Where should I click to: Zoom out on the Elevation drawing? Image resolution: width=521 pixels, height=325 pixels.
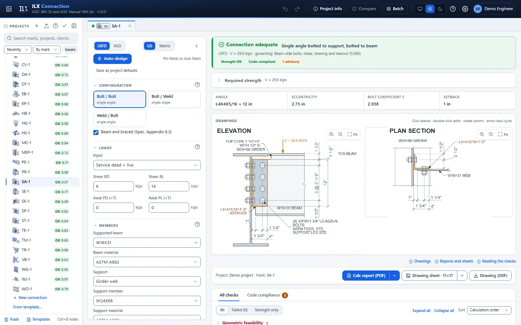[340, 134]
